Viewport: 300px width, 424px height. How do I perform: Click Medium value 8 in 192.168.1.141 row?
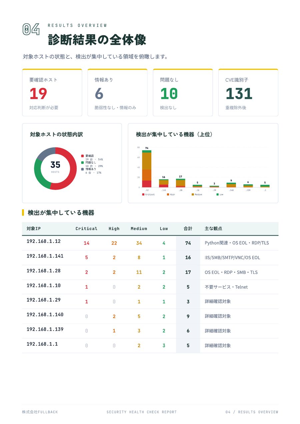139,258
